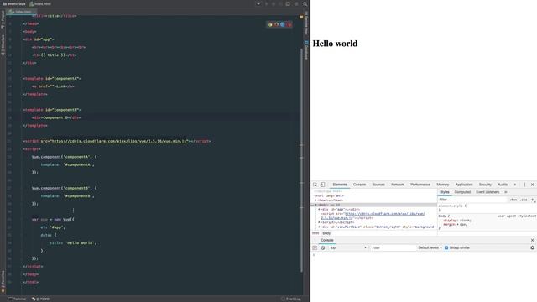The image size is (537, 302).
Task: Switch to the Network tab in DevTools
Action: [x=398, y=185]
